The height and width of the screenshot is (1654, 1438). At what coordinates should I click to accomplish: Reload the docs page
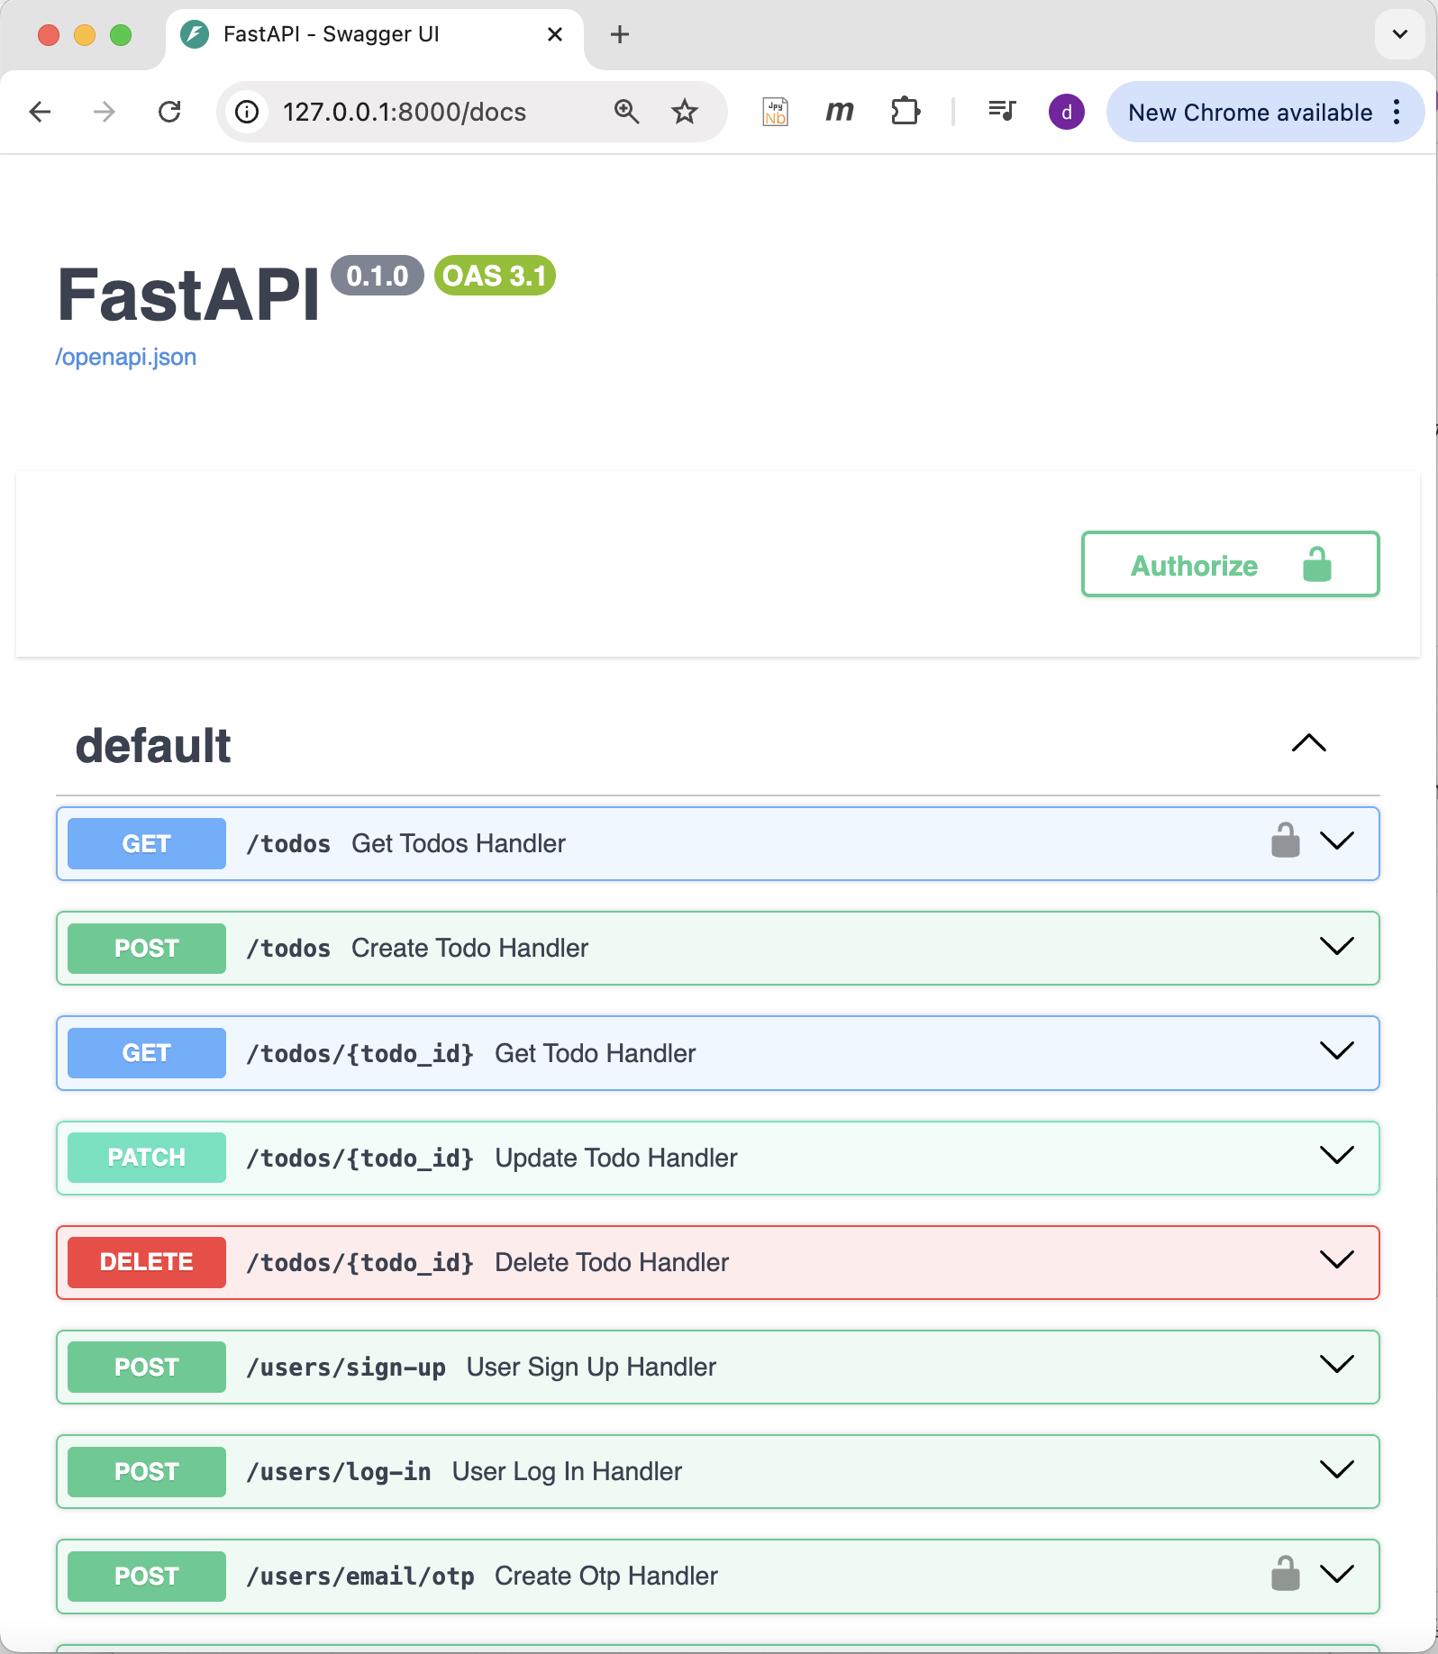(x=169, y=112)
